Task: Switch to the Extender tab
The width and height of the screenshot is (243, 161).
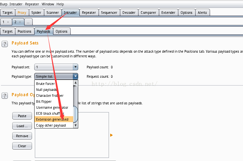Action: tap(168, 13)
